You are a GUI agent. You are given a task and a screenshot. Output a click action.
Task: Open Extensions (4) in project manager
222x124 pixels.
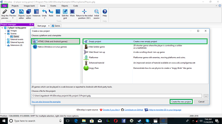(x=16, y=45)
